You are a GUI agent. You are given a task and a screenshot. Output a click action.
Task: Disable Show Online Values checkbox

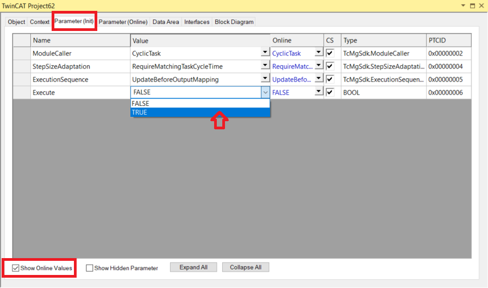[16, 268]
